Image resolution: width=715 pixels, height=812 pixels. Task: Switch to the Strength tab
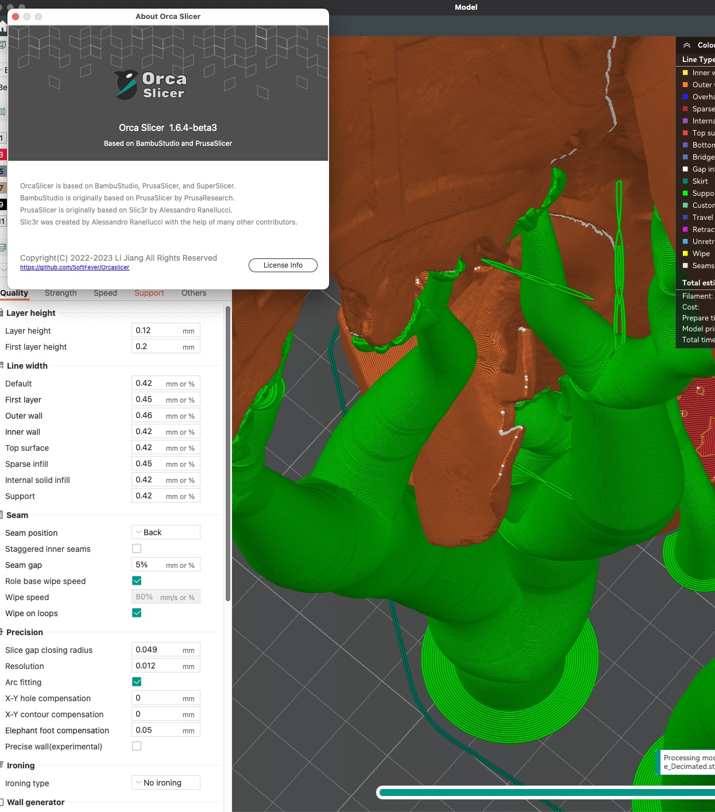click(x=60, y=293)
